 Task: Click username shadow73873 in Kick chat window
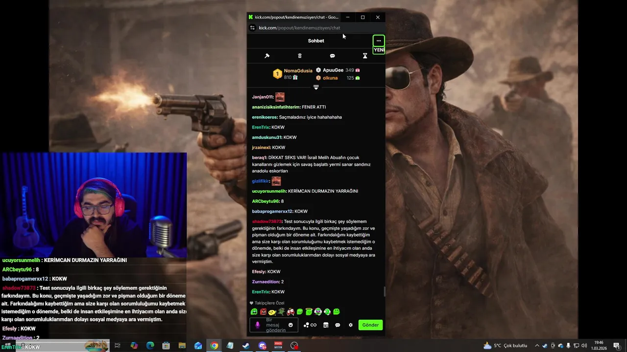tap(267, 221)
